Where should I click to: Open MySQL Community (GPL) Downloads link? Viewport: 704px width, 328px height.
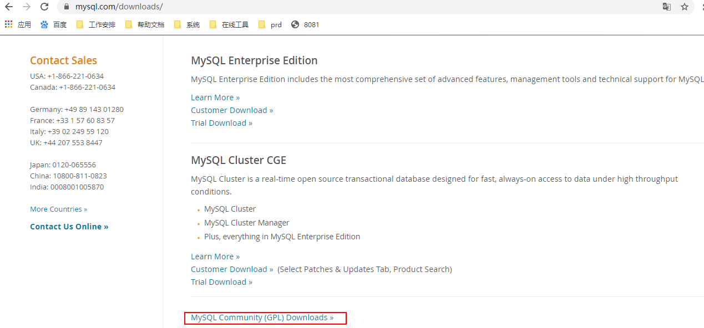pos(262,317)
